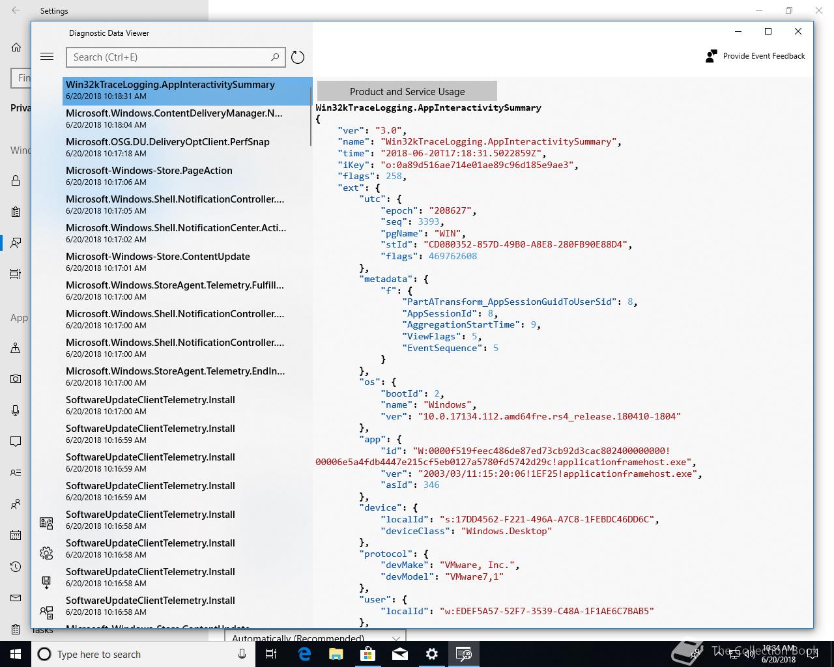Open Diagnostics & feedback icon in Settings sidebar

[16, 243]
